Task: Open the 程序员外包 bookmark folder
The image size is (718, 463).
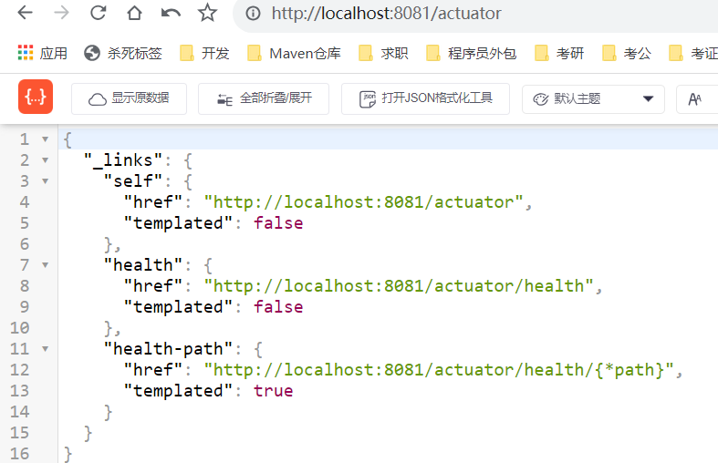Action: click(x=471, y=53)
